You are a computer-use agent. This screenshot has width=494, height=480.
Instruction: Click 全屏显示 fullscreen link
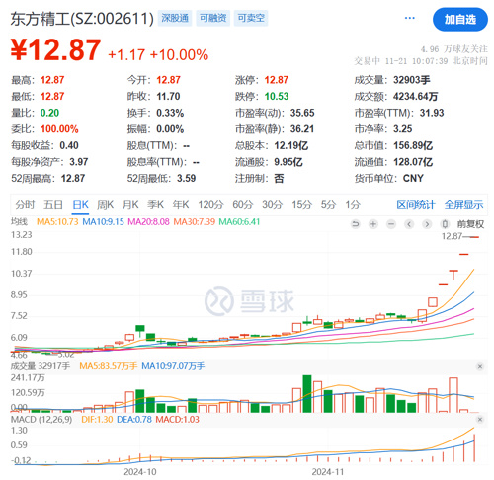pos(463,205)
